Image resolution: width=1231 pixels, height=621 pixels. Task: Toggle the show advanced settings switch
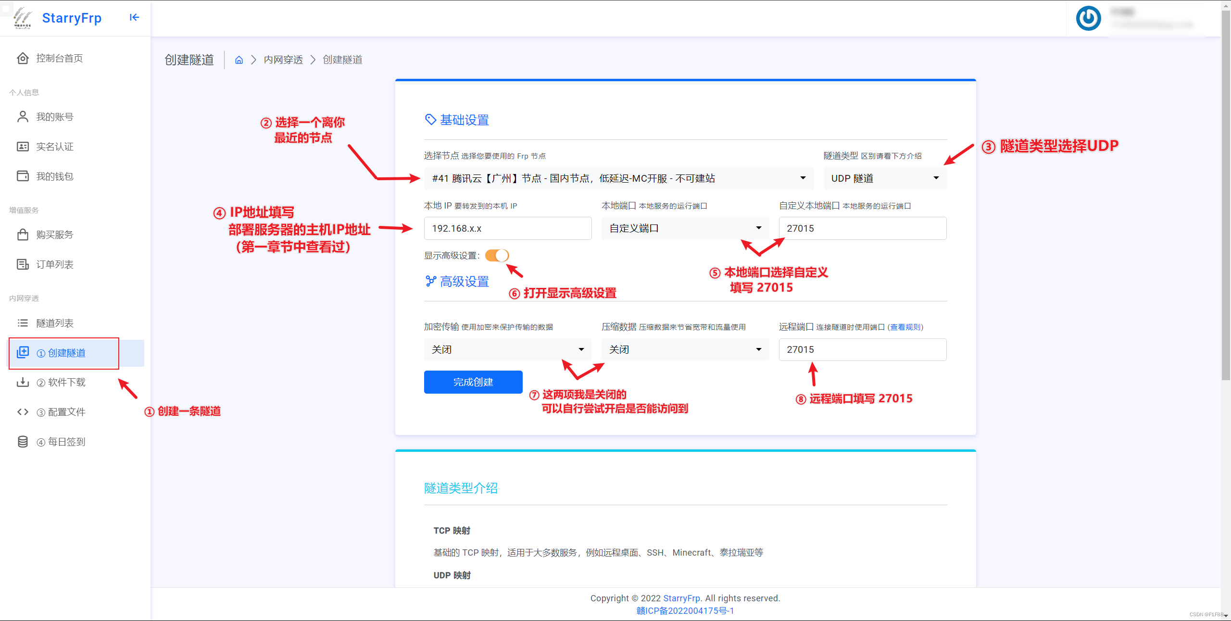click(x=497, y=255)
